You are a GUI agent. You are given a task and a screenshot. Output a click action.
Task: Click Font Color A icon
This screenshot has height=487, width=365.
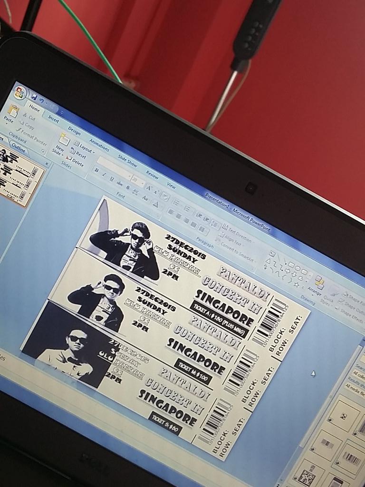(156, 204)
